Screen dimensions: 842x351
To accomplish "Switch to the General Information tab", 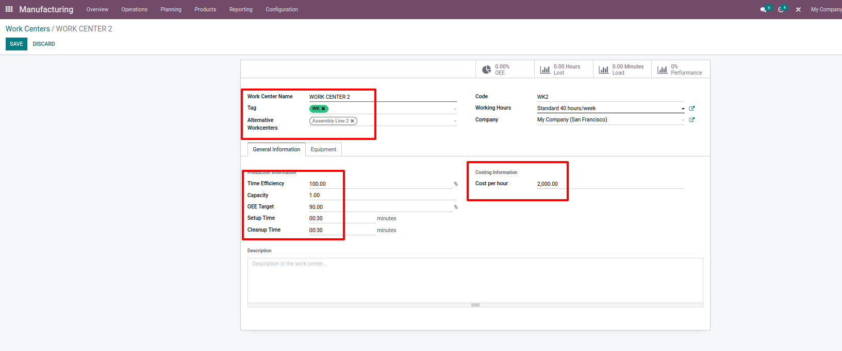I will click(x=276, y=149).
